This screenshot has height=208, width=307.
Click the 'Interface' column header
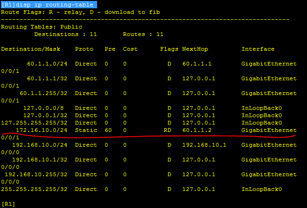click(258, 49)
